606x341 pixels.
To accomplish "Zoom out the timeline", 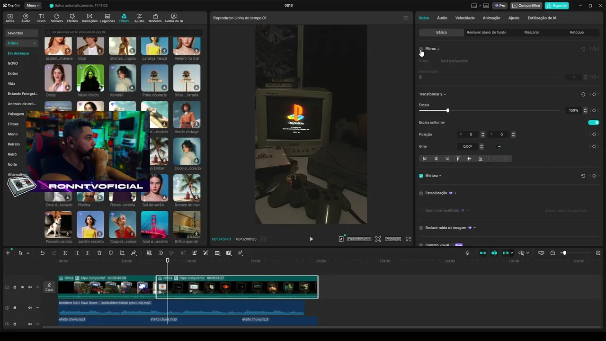I will tap(553, 253).
